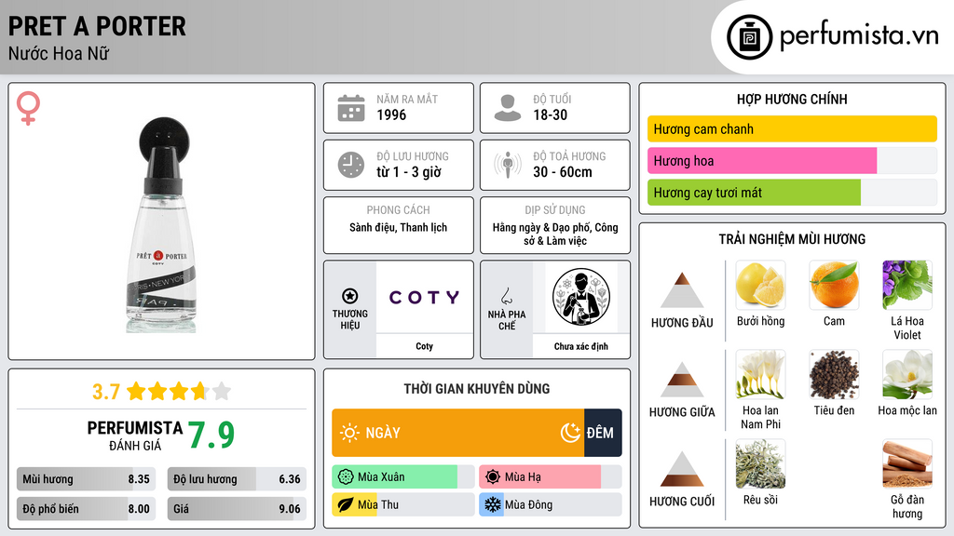Click the Hợp hương chính heading
Screen dimensions: 954x536
point(792,99)
